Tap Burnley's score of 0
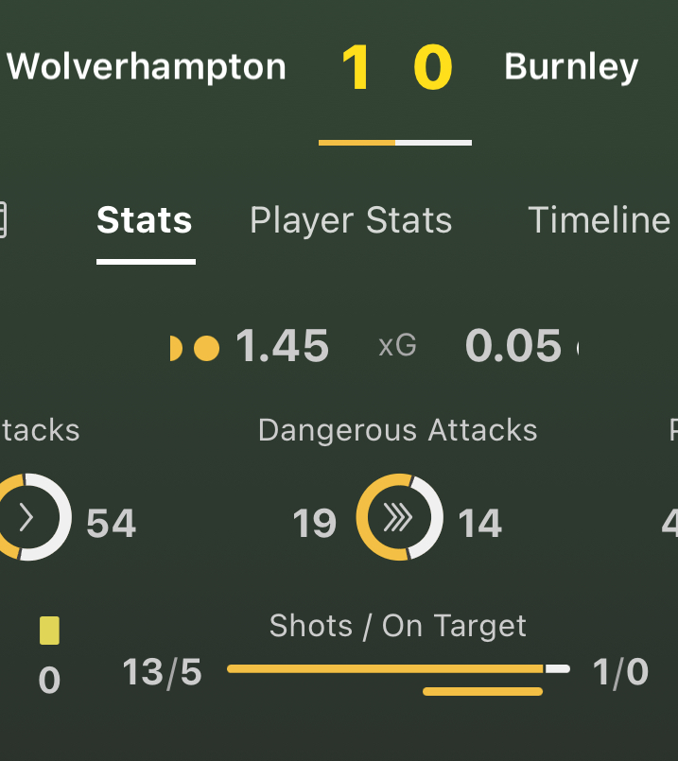This screenshot has width=678, height=761. [x=433, y=68]
